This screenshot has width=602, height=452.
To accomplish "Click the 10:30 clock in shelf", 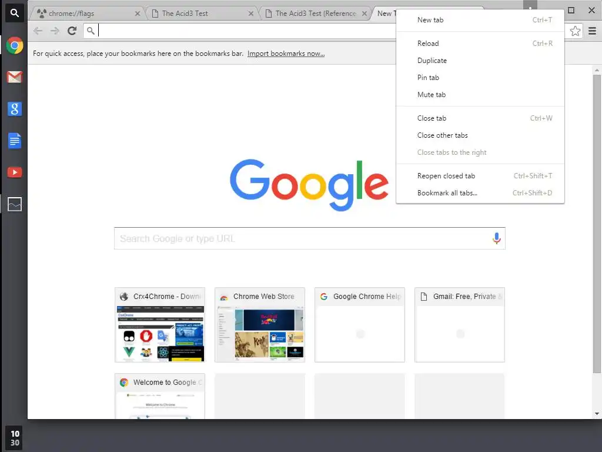I will 15,438.
